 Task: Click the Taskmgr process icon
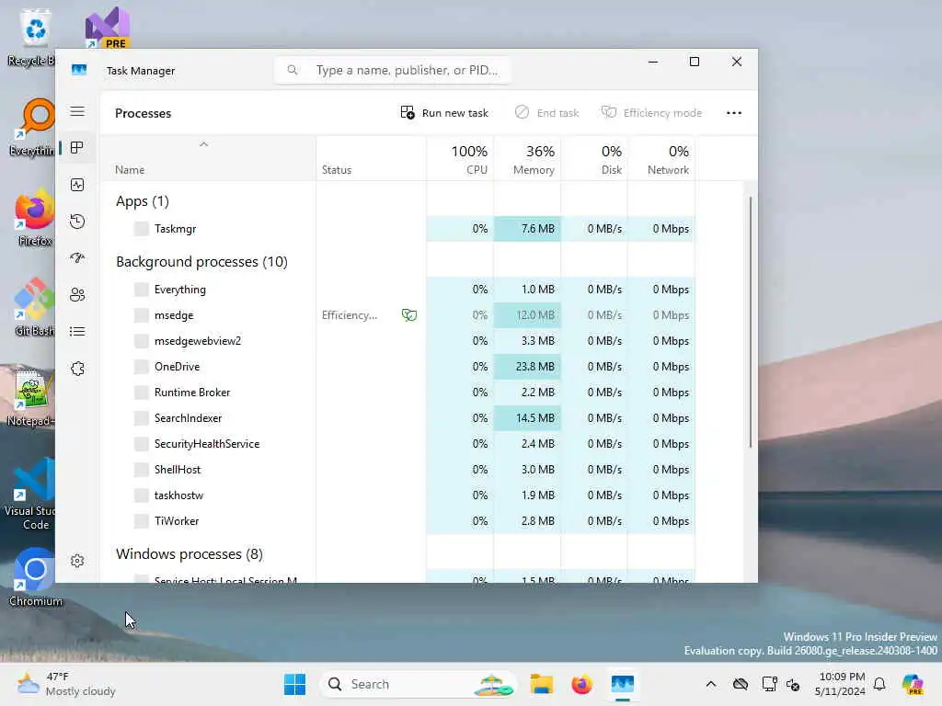click(x=141, y=229)
